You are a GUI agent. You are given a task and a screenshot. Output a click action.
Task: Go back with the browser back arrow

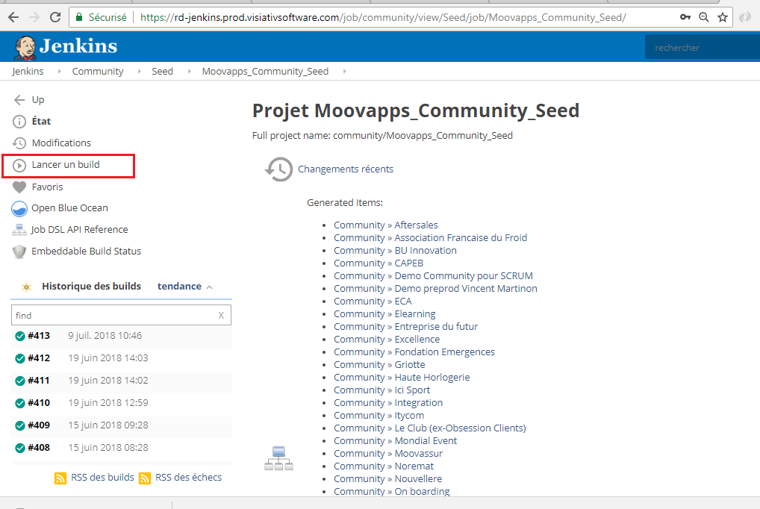[13, 17]
